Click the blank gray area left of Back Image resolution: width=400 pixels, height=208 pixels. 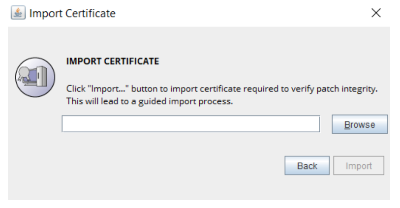point(172,166)
